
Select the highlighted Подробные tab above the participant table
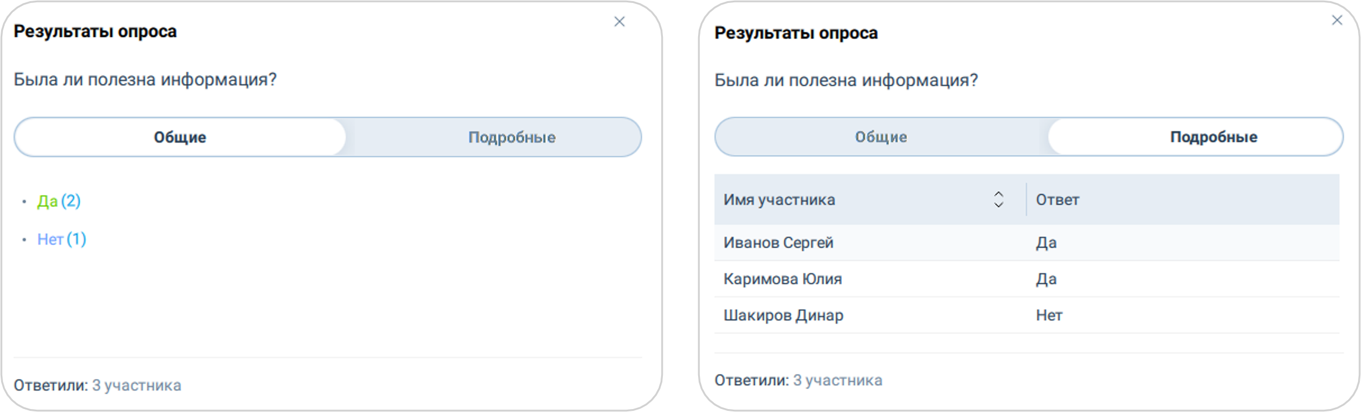(1214, 137)
